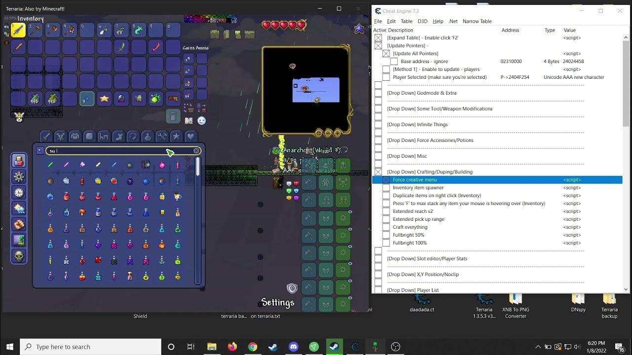Click the Value column header
Viewport: 632px width, 355px height.
[x=569, y=30]
